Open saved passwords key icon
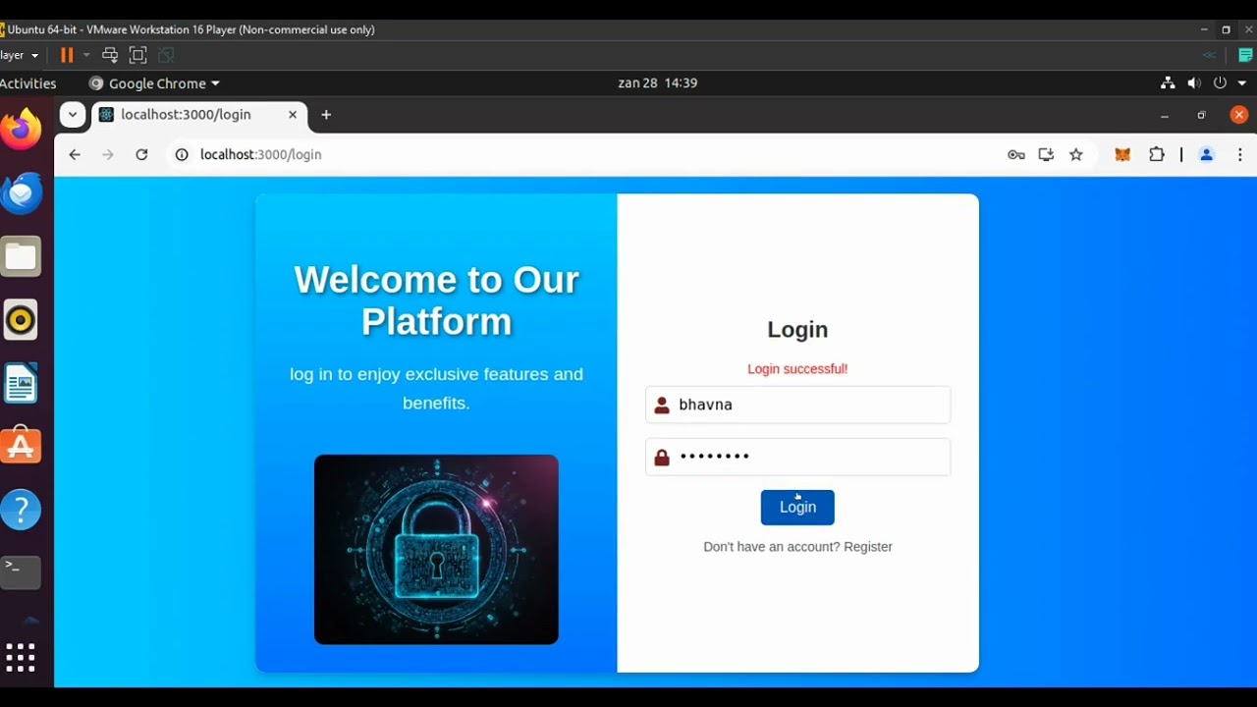 click(x=1016, y=154)
